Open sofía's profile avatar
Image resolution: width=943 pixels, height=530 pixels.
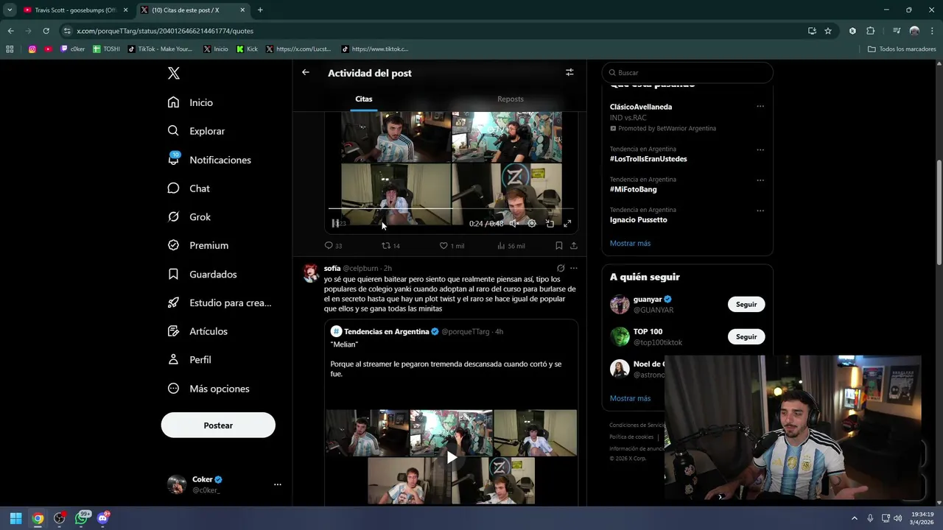point(311,273)
